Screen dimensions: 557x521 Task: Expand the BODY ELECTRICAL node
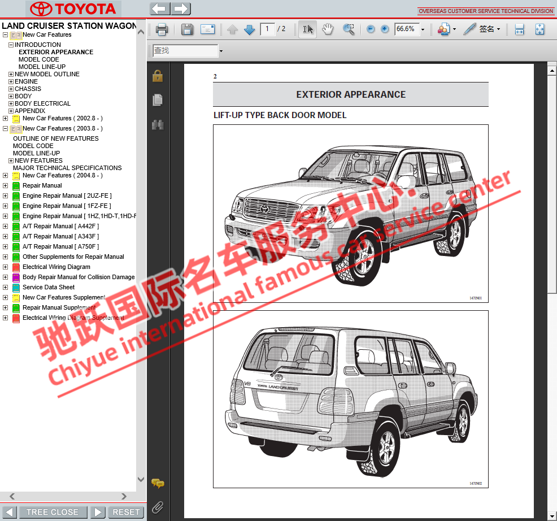pyautogui.click(x=11, y=104)
